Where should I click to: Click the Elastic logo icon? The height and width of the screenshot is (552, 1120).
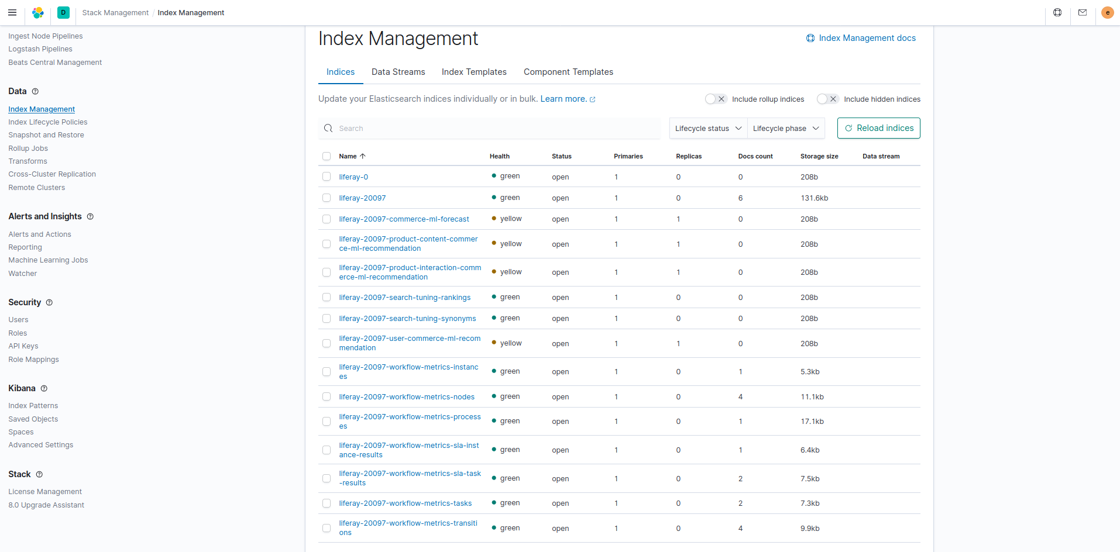[x=38, y=12]
